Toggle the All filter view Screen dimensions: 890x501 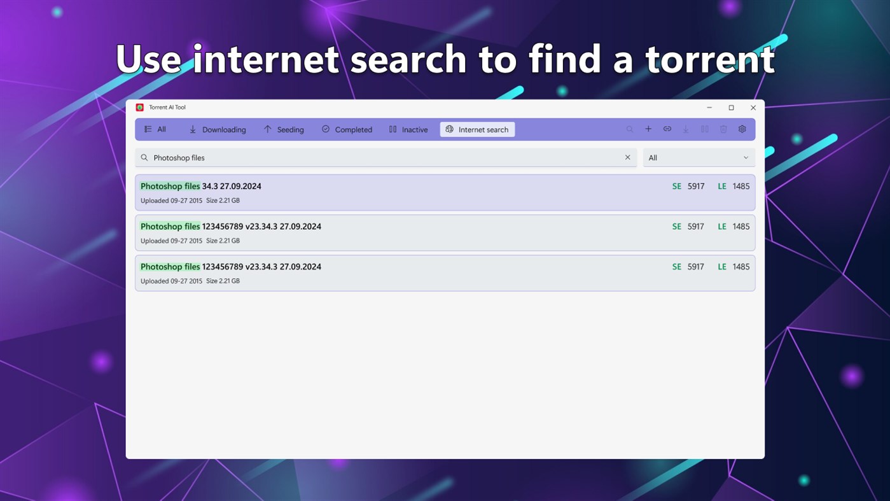[x=155, y=129]
